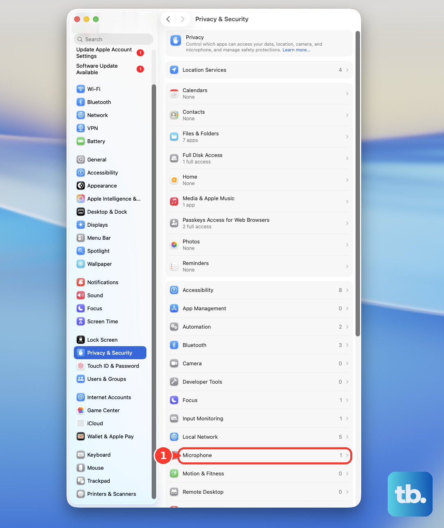The width and height of the screenshot is (444, 528).
Task: Click the forward navigation arrow
Action: (x=182, y=19)
